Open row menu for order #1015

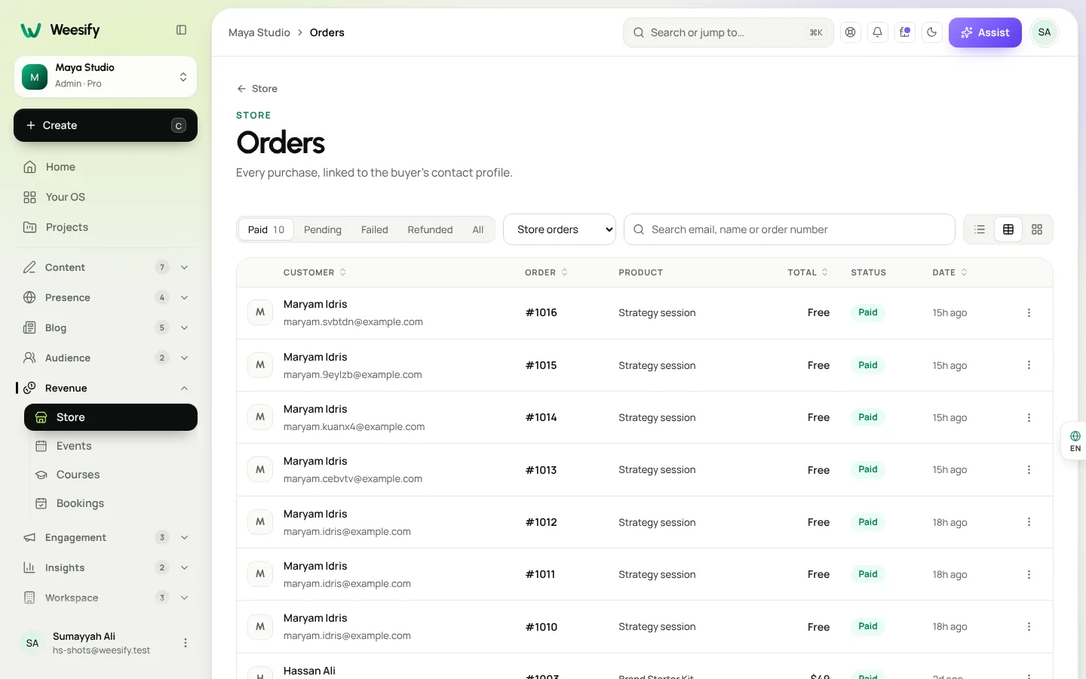point(1029,365)
